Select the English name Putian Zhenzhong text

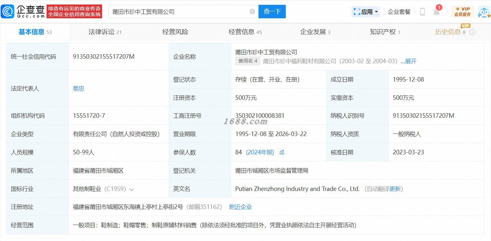coord(297,189)
